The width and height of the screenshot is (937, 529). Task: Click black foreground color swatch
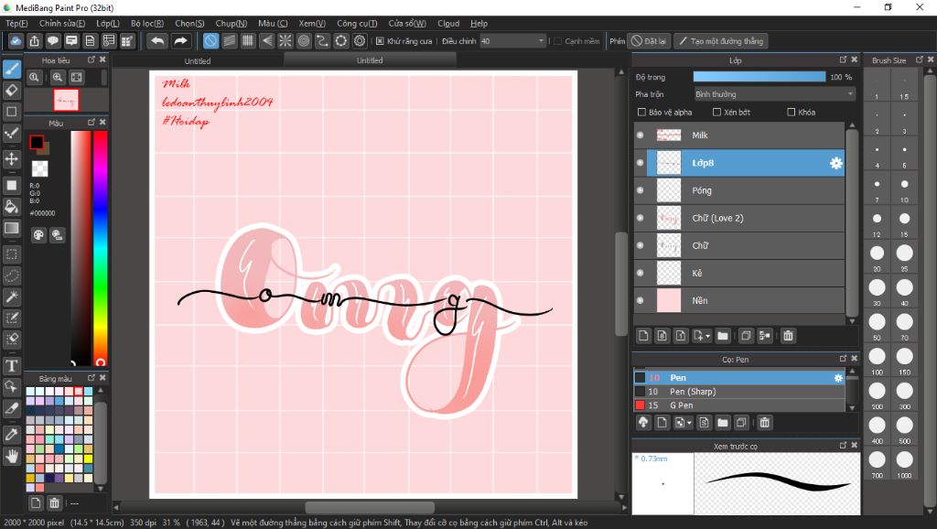pyautogui.click(x=37, y=142)
